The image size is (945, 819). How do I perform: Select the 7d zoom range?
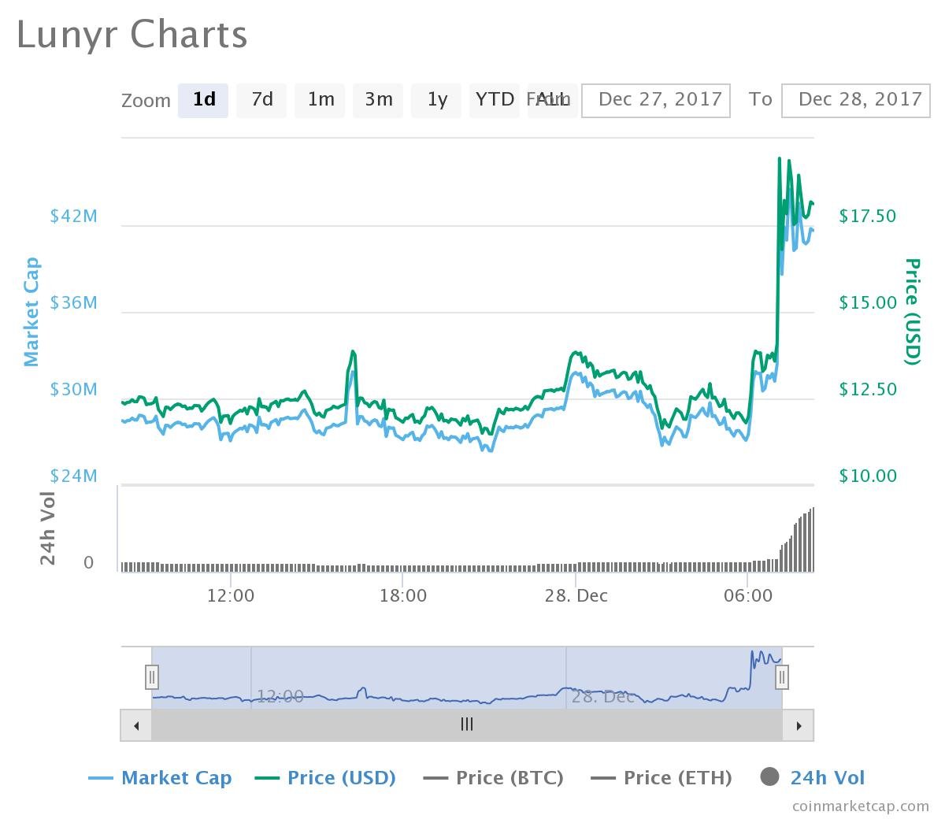[x=261, y=101]
